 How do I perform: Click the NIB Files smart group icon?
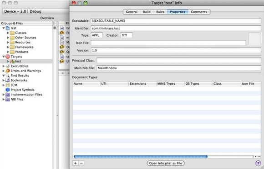click(x=8, y=99)
